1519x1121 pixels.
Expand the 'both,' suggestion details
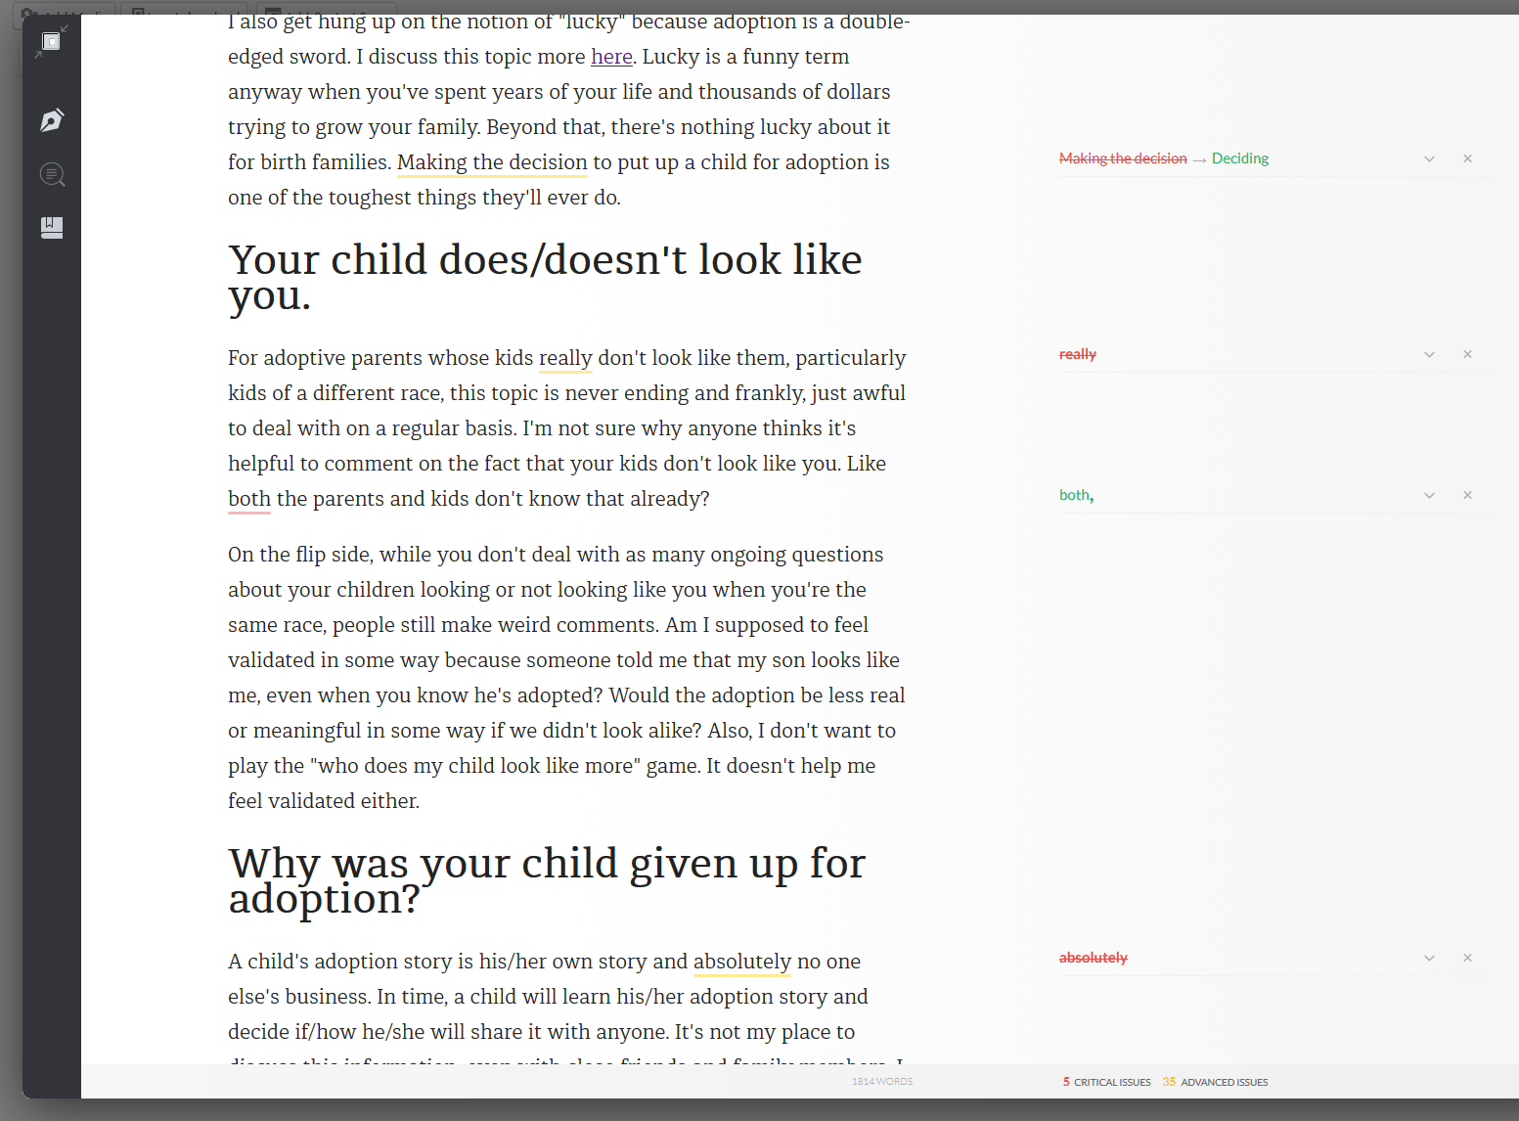click(1429, 495)
